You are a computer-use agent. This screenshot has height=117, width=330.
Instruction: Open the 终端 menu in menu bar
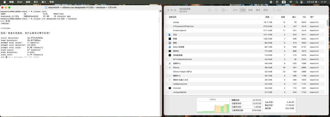point(11,2)
